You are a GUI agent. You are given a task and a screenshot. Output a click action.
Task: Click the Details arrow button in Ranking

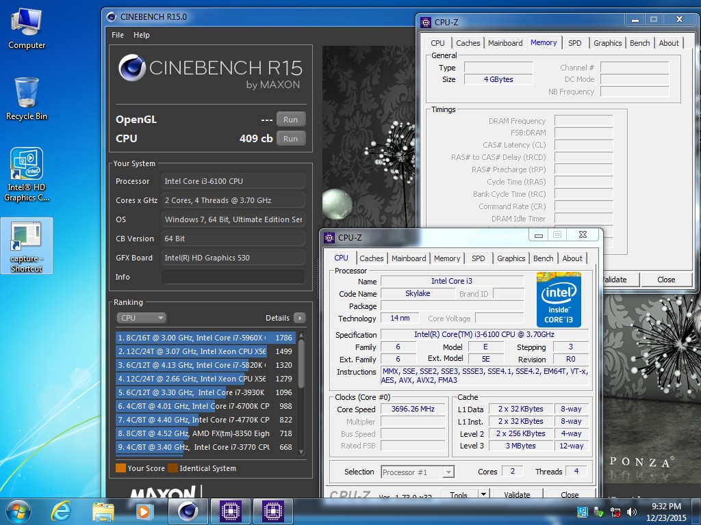300,318
